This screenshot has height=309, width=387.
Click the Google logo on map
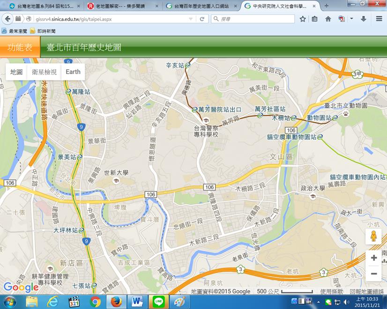tap(21, 287)
